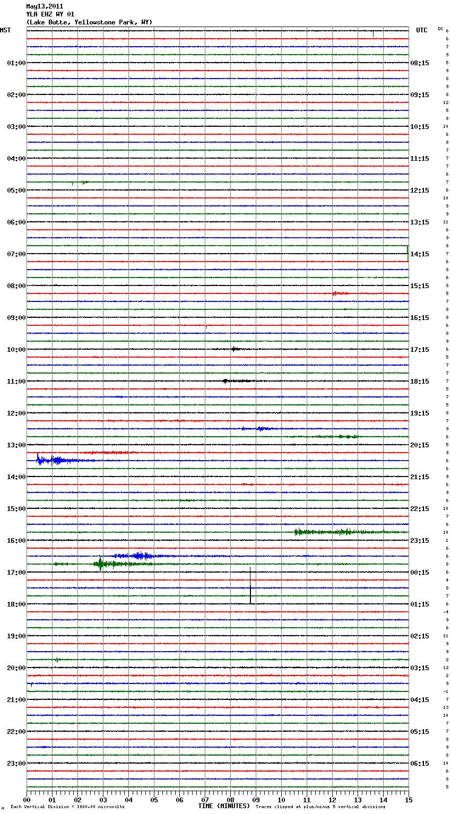Select the 10:00 MST time label
Image resolution: width=451 pixels, height=814 pixels.
[16, 350]
